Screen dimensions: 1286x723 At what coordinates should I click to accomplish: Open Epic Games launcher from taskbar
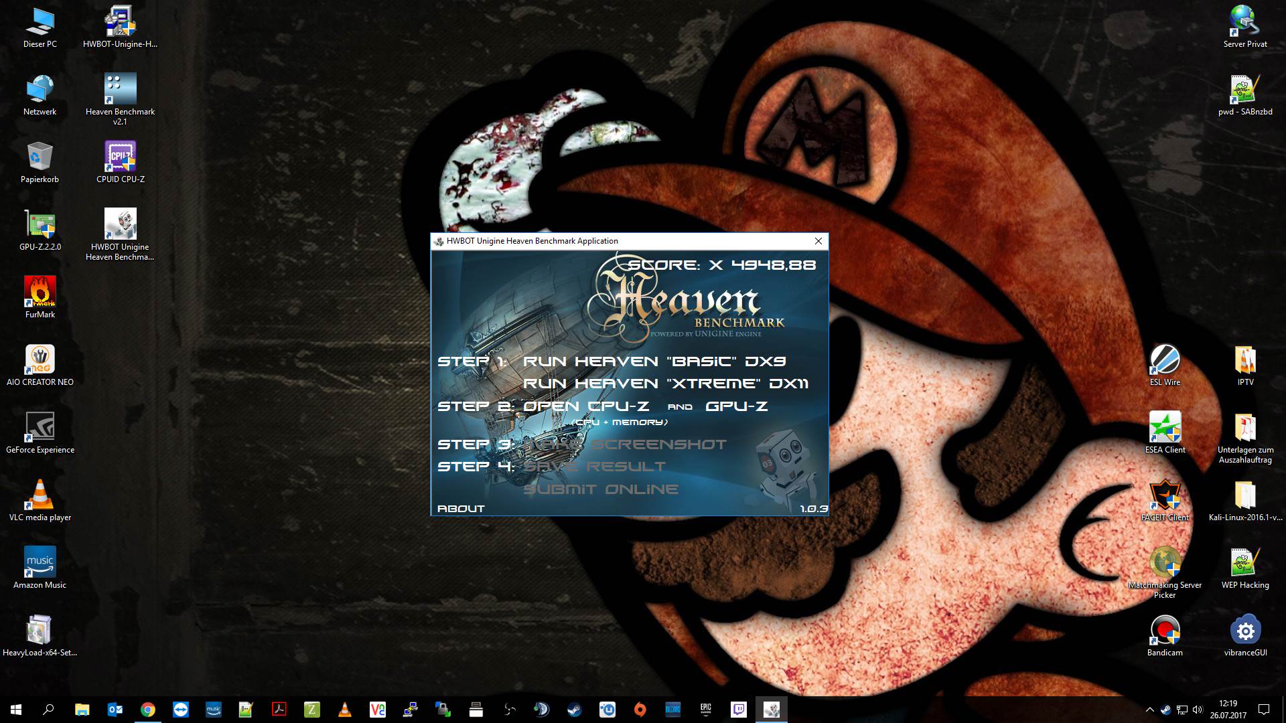click(705, 710)
